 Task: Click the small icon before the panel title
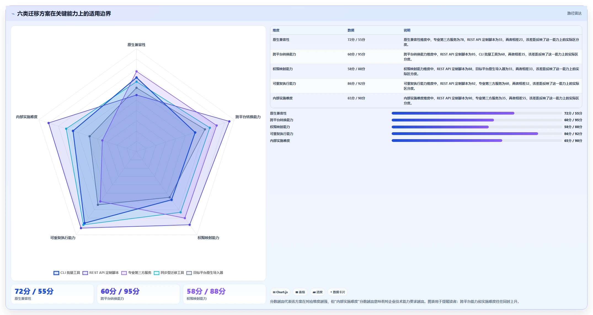click(x=13, y=14)
